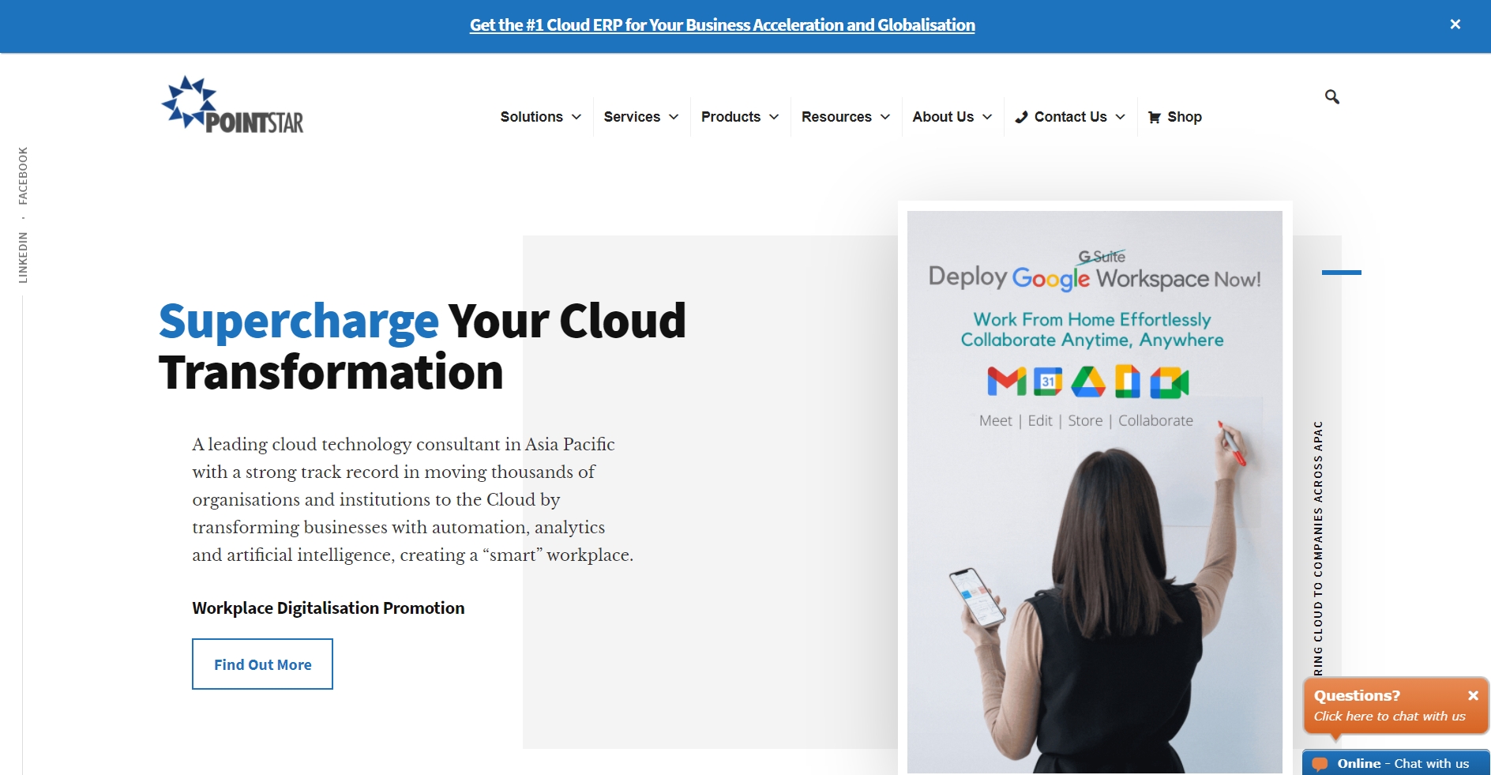Click the orange chat bubble icon
The image size is (1491, 775).
pyautogui.click(x=1320, y=764)
